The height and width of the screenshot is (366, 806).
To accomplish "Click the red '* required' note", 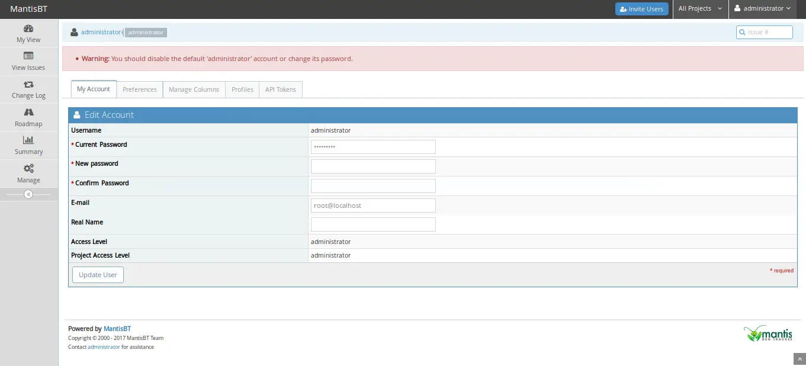I will point(782,271).
